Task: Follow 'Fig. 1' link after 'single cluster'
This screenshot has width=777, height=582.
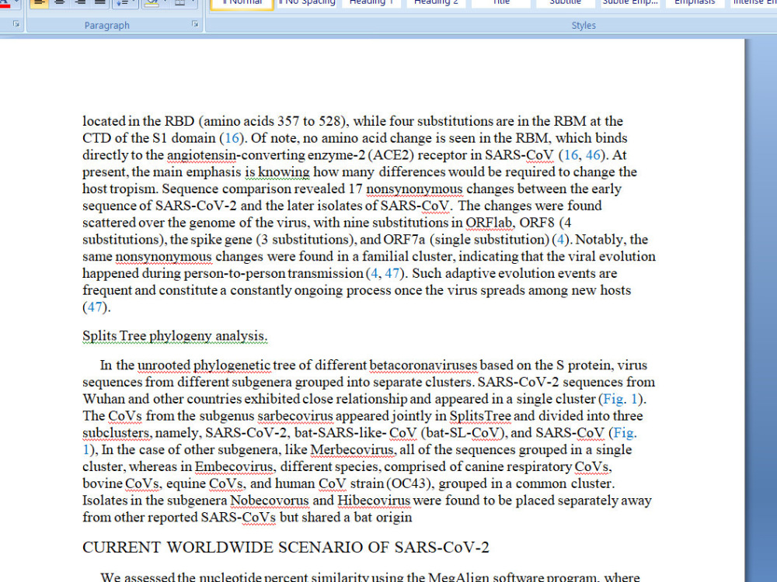Action: [x=620, y=399]
